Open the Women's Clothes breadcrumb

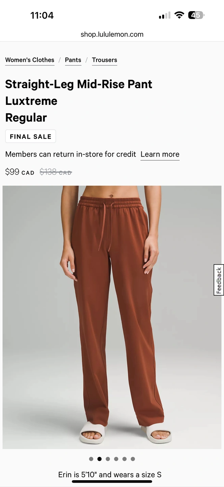(x=30, y=60)
